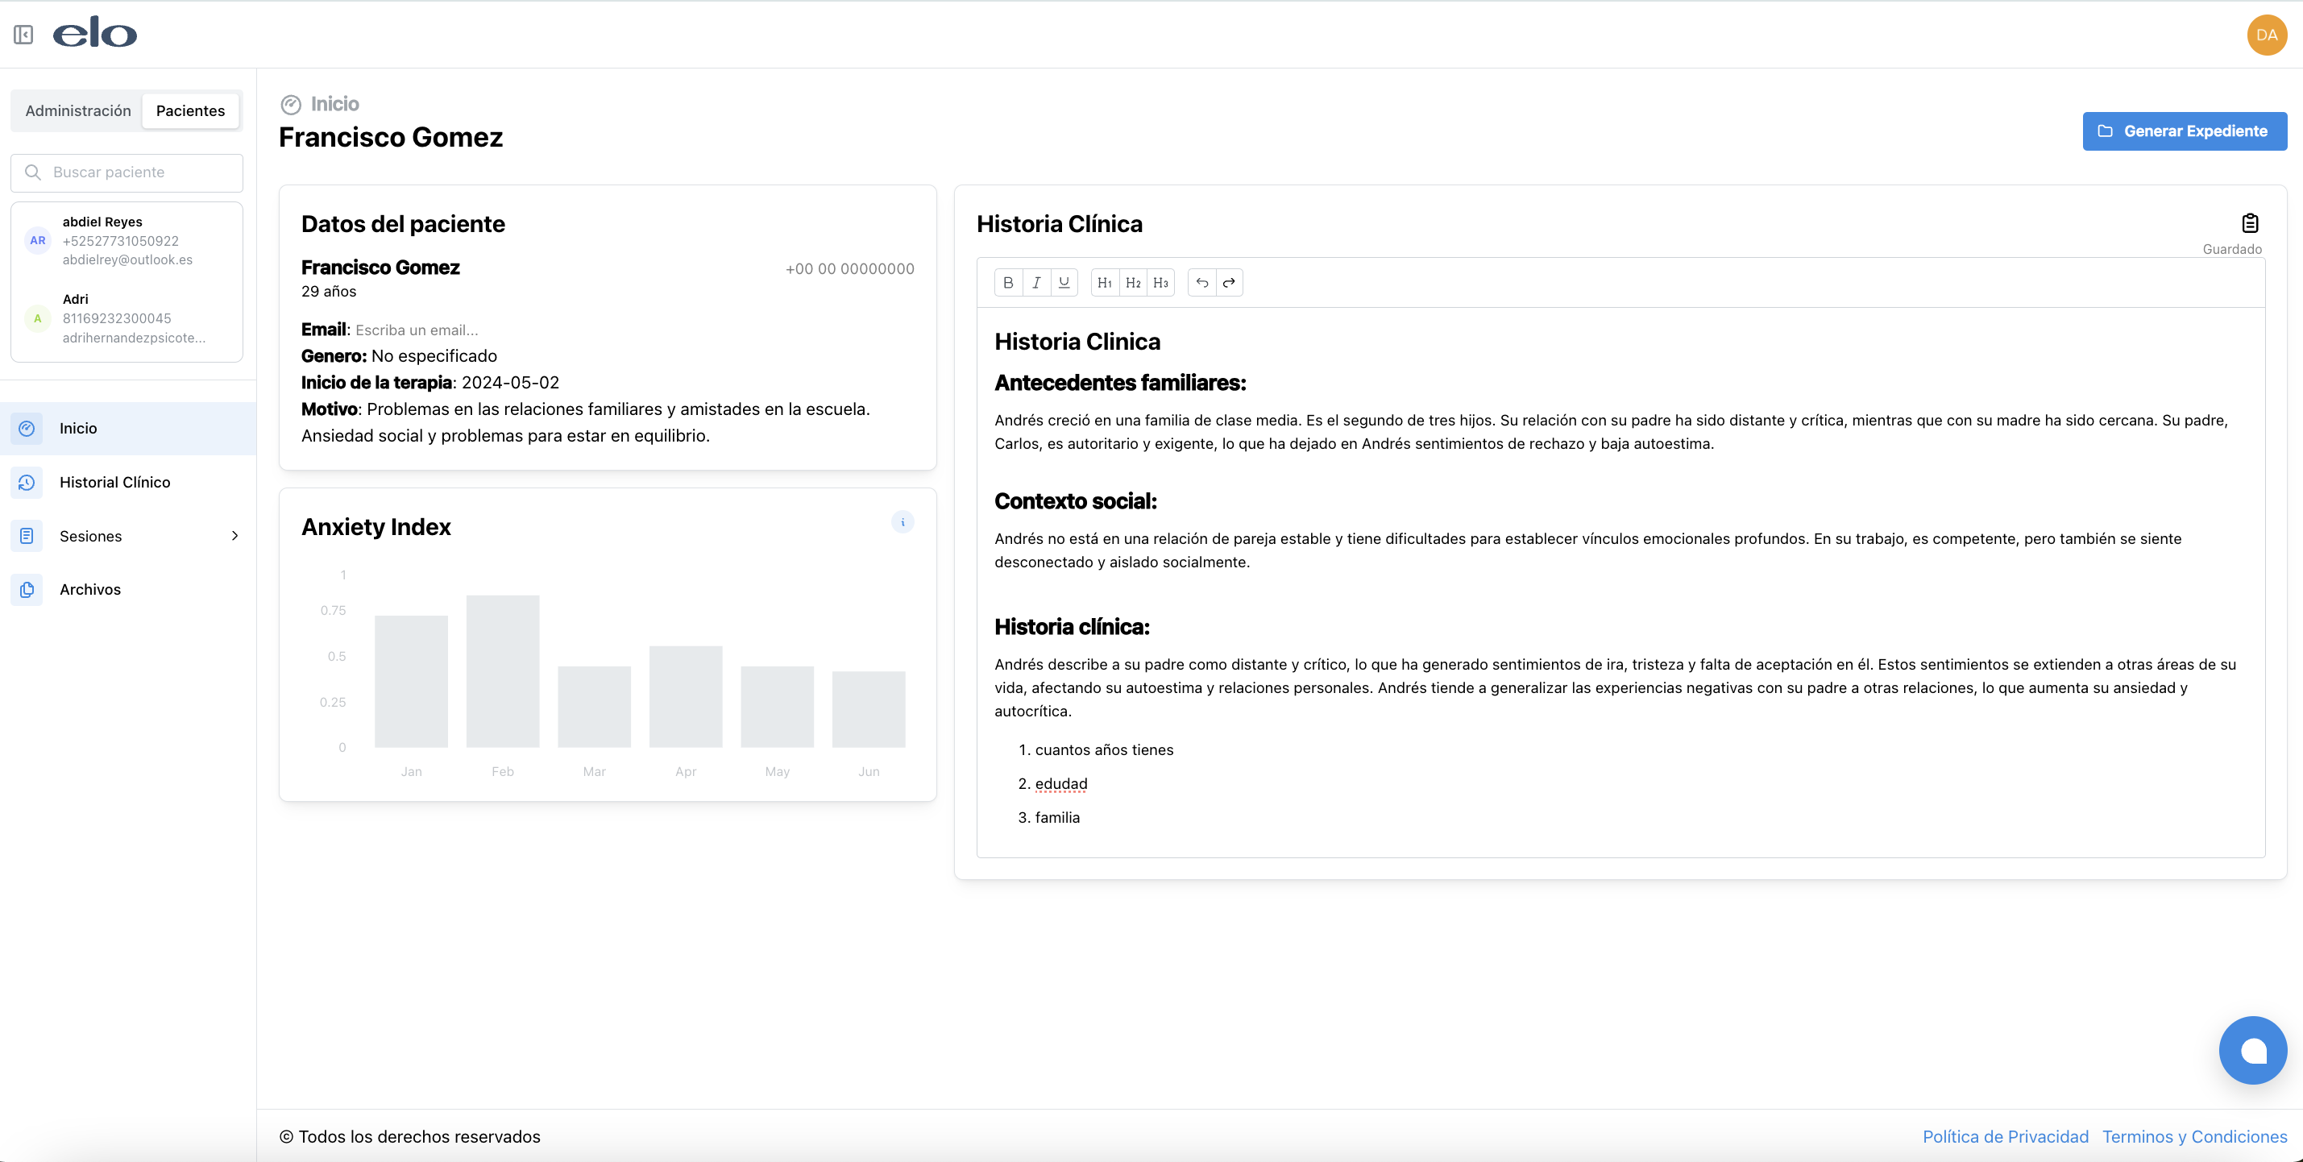The height and width of the screenshot is (1162, 2303).
Task: Apply bold formatting in editor toolbar
Action: [x=1008, y=283]
